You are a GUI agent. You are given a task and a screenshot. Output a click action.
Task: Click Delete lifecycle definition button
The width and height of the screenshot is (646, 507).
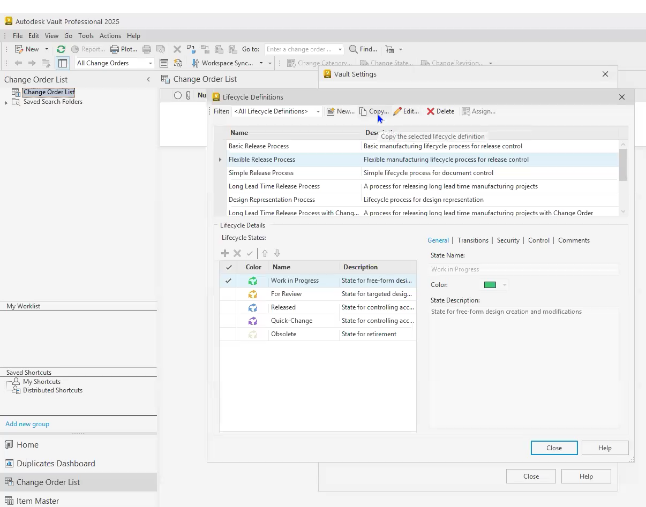click(x=440, y=111)
